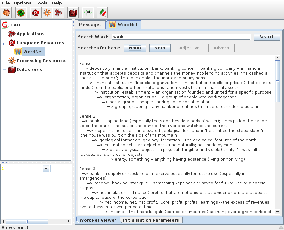The image size is (284, 230).
Task: Switch to the Messages tab
Action: (90, 25)
